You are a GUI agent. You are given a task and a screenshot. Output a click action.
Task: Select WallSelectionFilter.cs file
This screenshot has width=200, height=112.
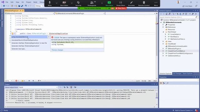click(177, 39)
